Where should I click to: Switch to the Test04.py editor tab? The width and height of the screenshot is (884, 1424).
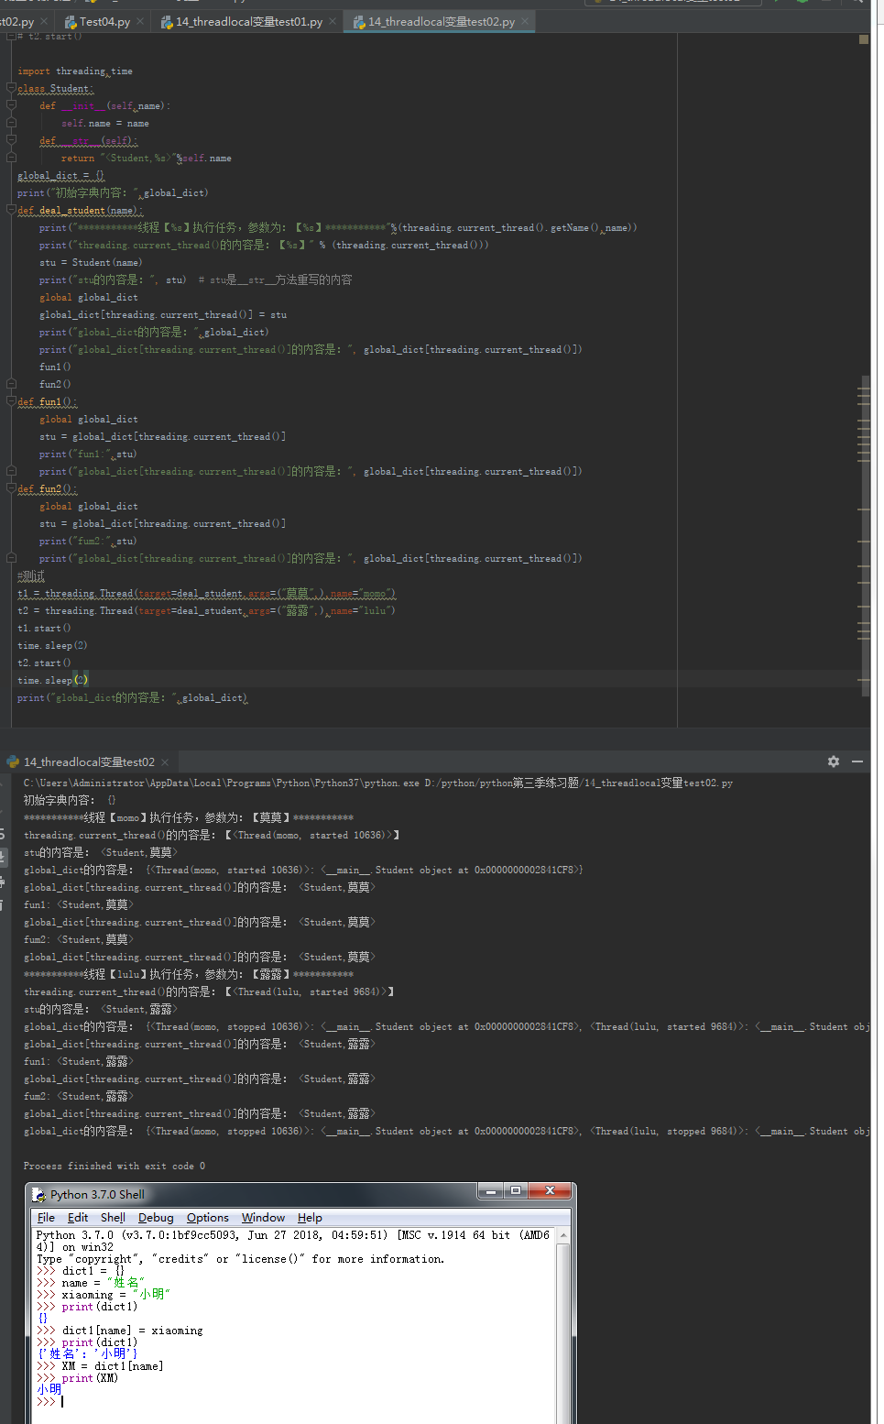tap(104, 22)
